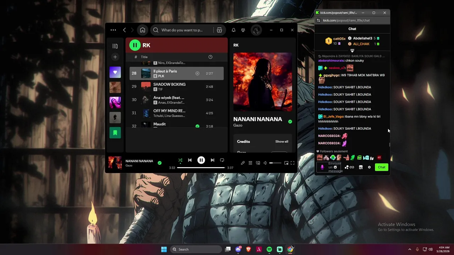The width and height of the screenshot is (454, 255).
Task: Send message with green Chat button
Action: [x=381, y=167]
